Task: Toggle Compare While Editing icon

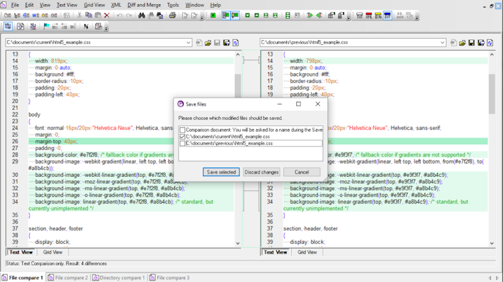Action: pyautogui.click(x=235, y=15)
